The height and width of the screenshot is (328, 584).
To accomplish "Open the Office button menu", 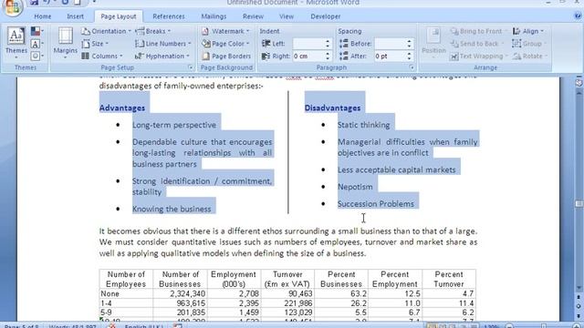I will click(x=13, y=7).
